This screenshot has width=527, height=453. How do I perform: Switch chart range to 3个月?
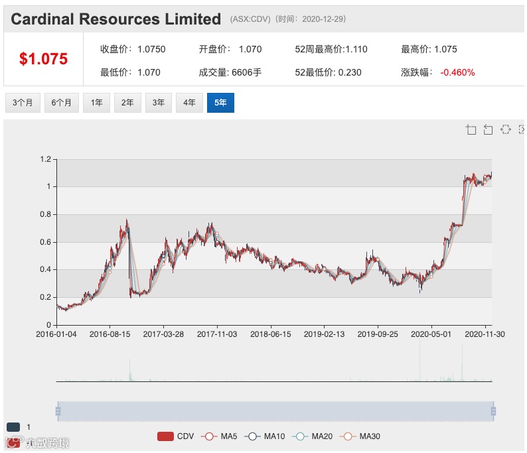click(x=23, y=103)
